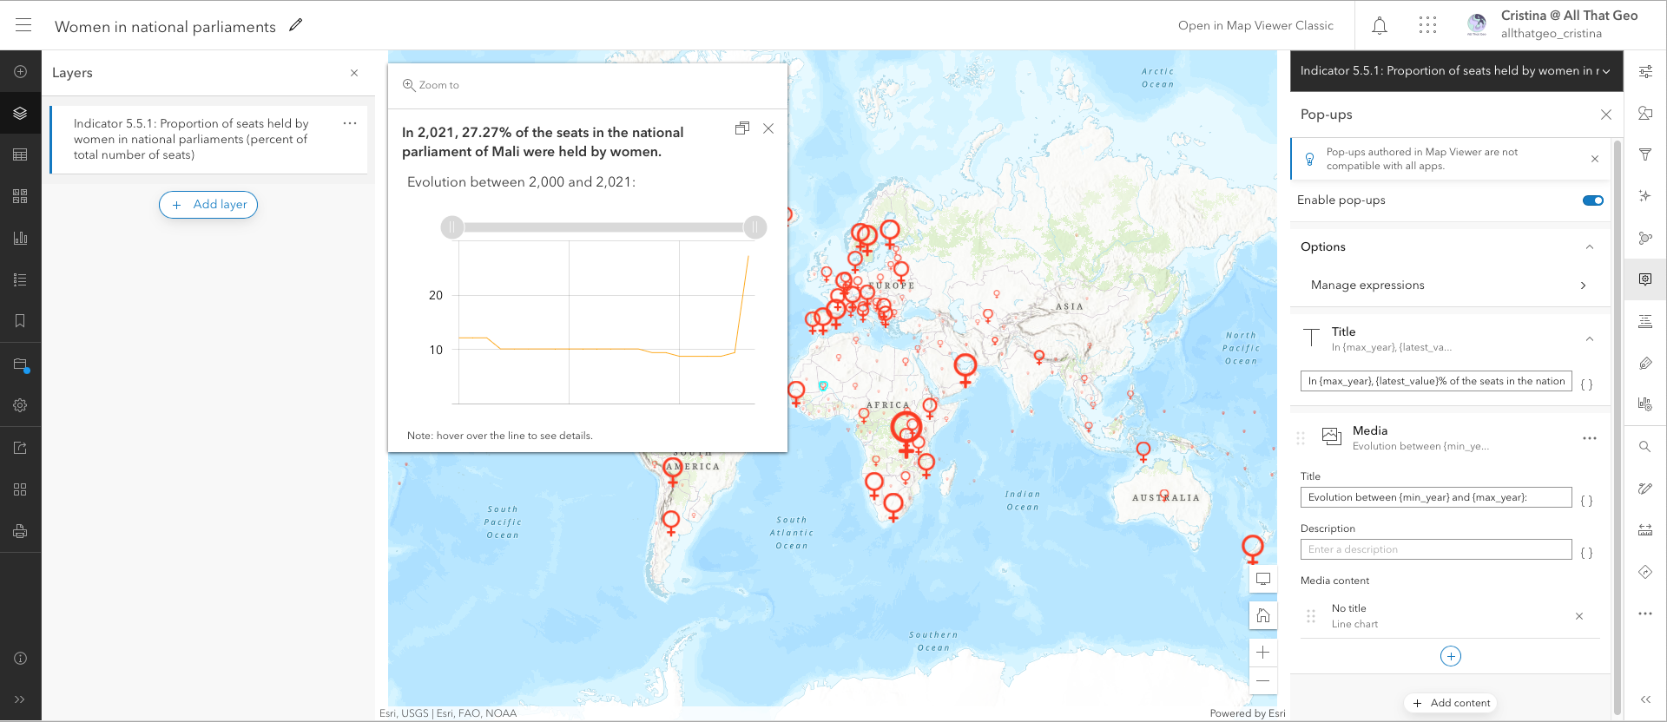
Task: Open the info icon in left toolbar
Action: tap(21, 658)
